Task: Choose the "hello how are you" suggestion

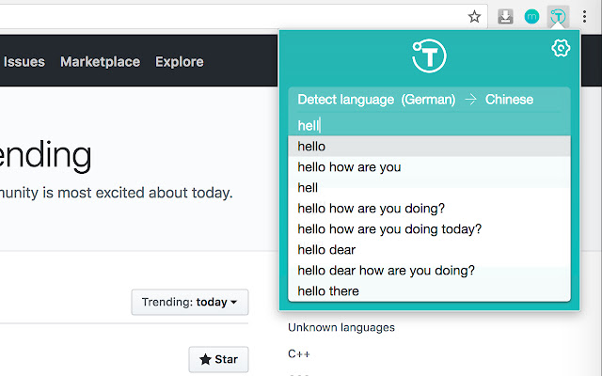Action: [349, 167]
